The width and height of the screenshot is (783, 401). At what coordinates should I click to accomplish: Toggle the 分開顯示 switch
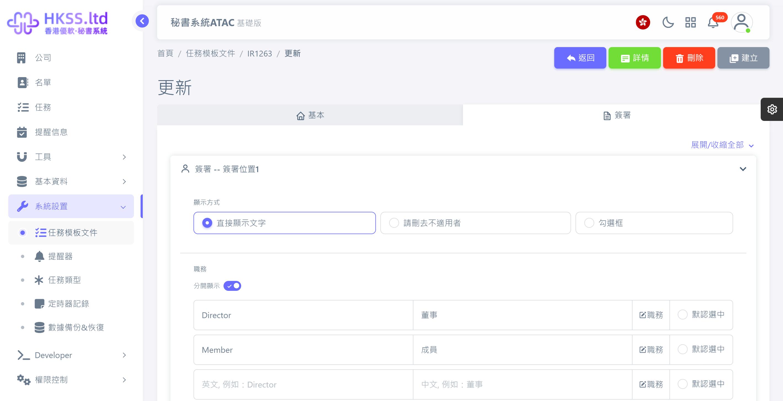[232, 286]
